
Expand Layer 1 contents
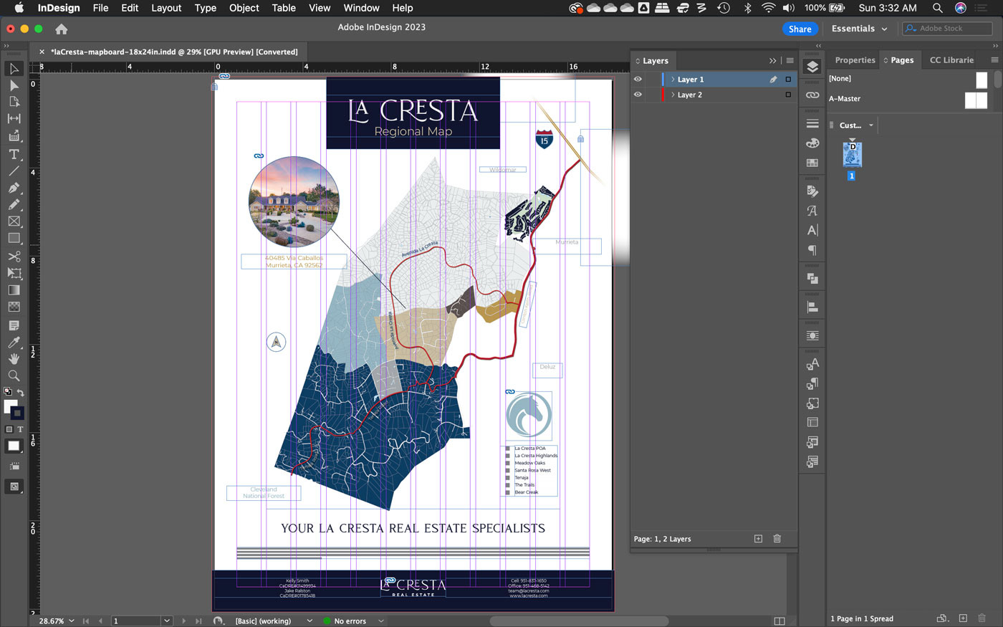tap(673, 80)
